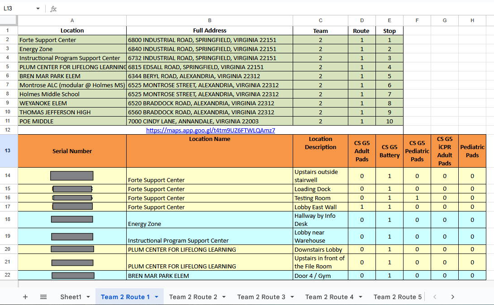Open Team 2 Route 2 tab dropdown
The width and height of the screenshot is (494, 305).
pyautogui.click(x=224, y=297)
